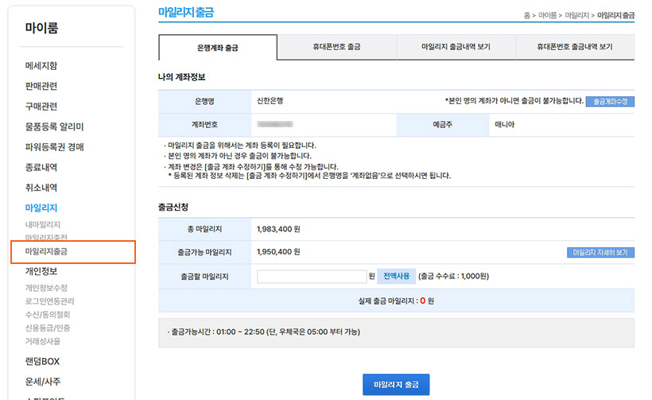The height and width of the screenshot is (400, 652).
Task: Open the 휴대폰번호 출금내역 보기 tab
Action: click(x=574, y=48)
